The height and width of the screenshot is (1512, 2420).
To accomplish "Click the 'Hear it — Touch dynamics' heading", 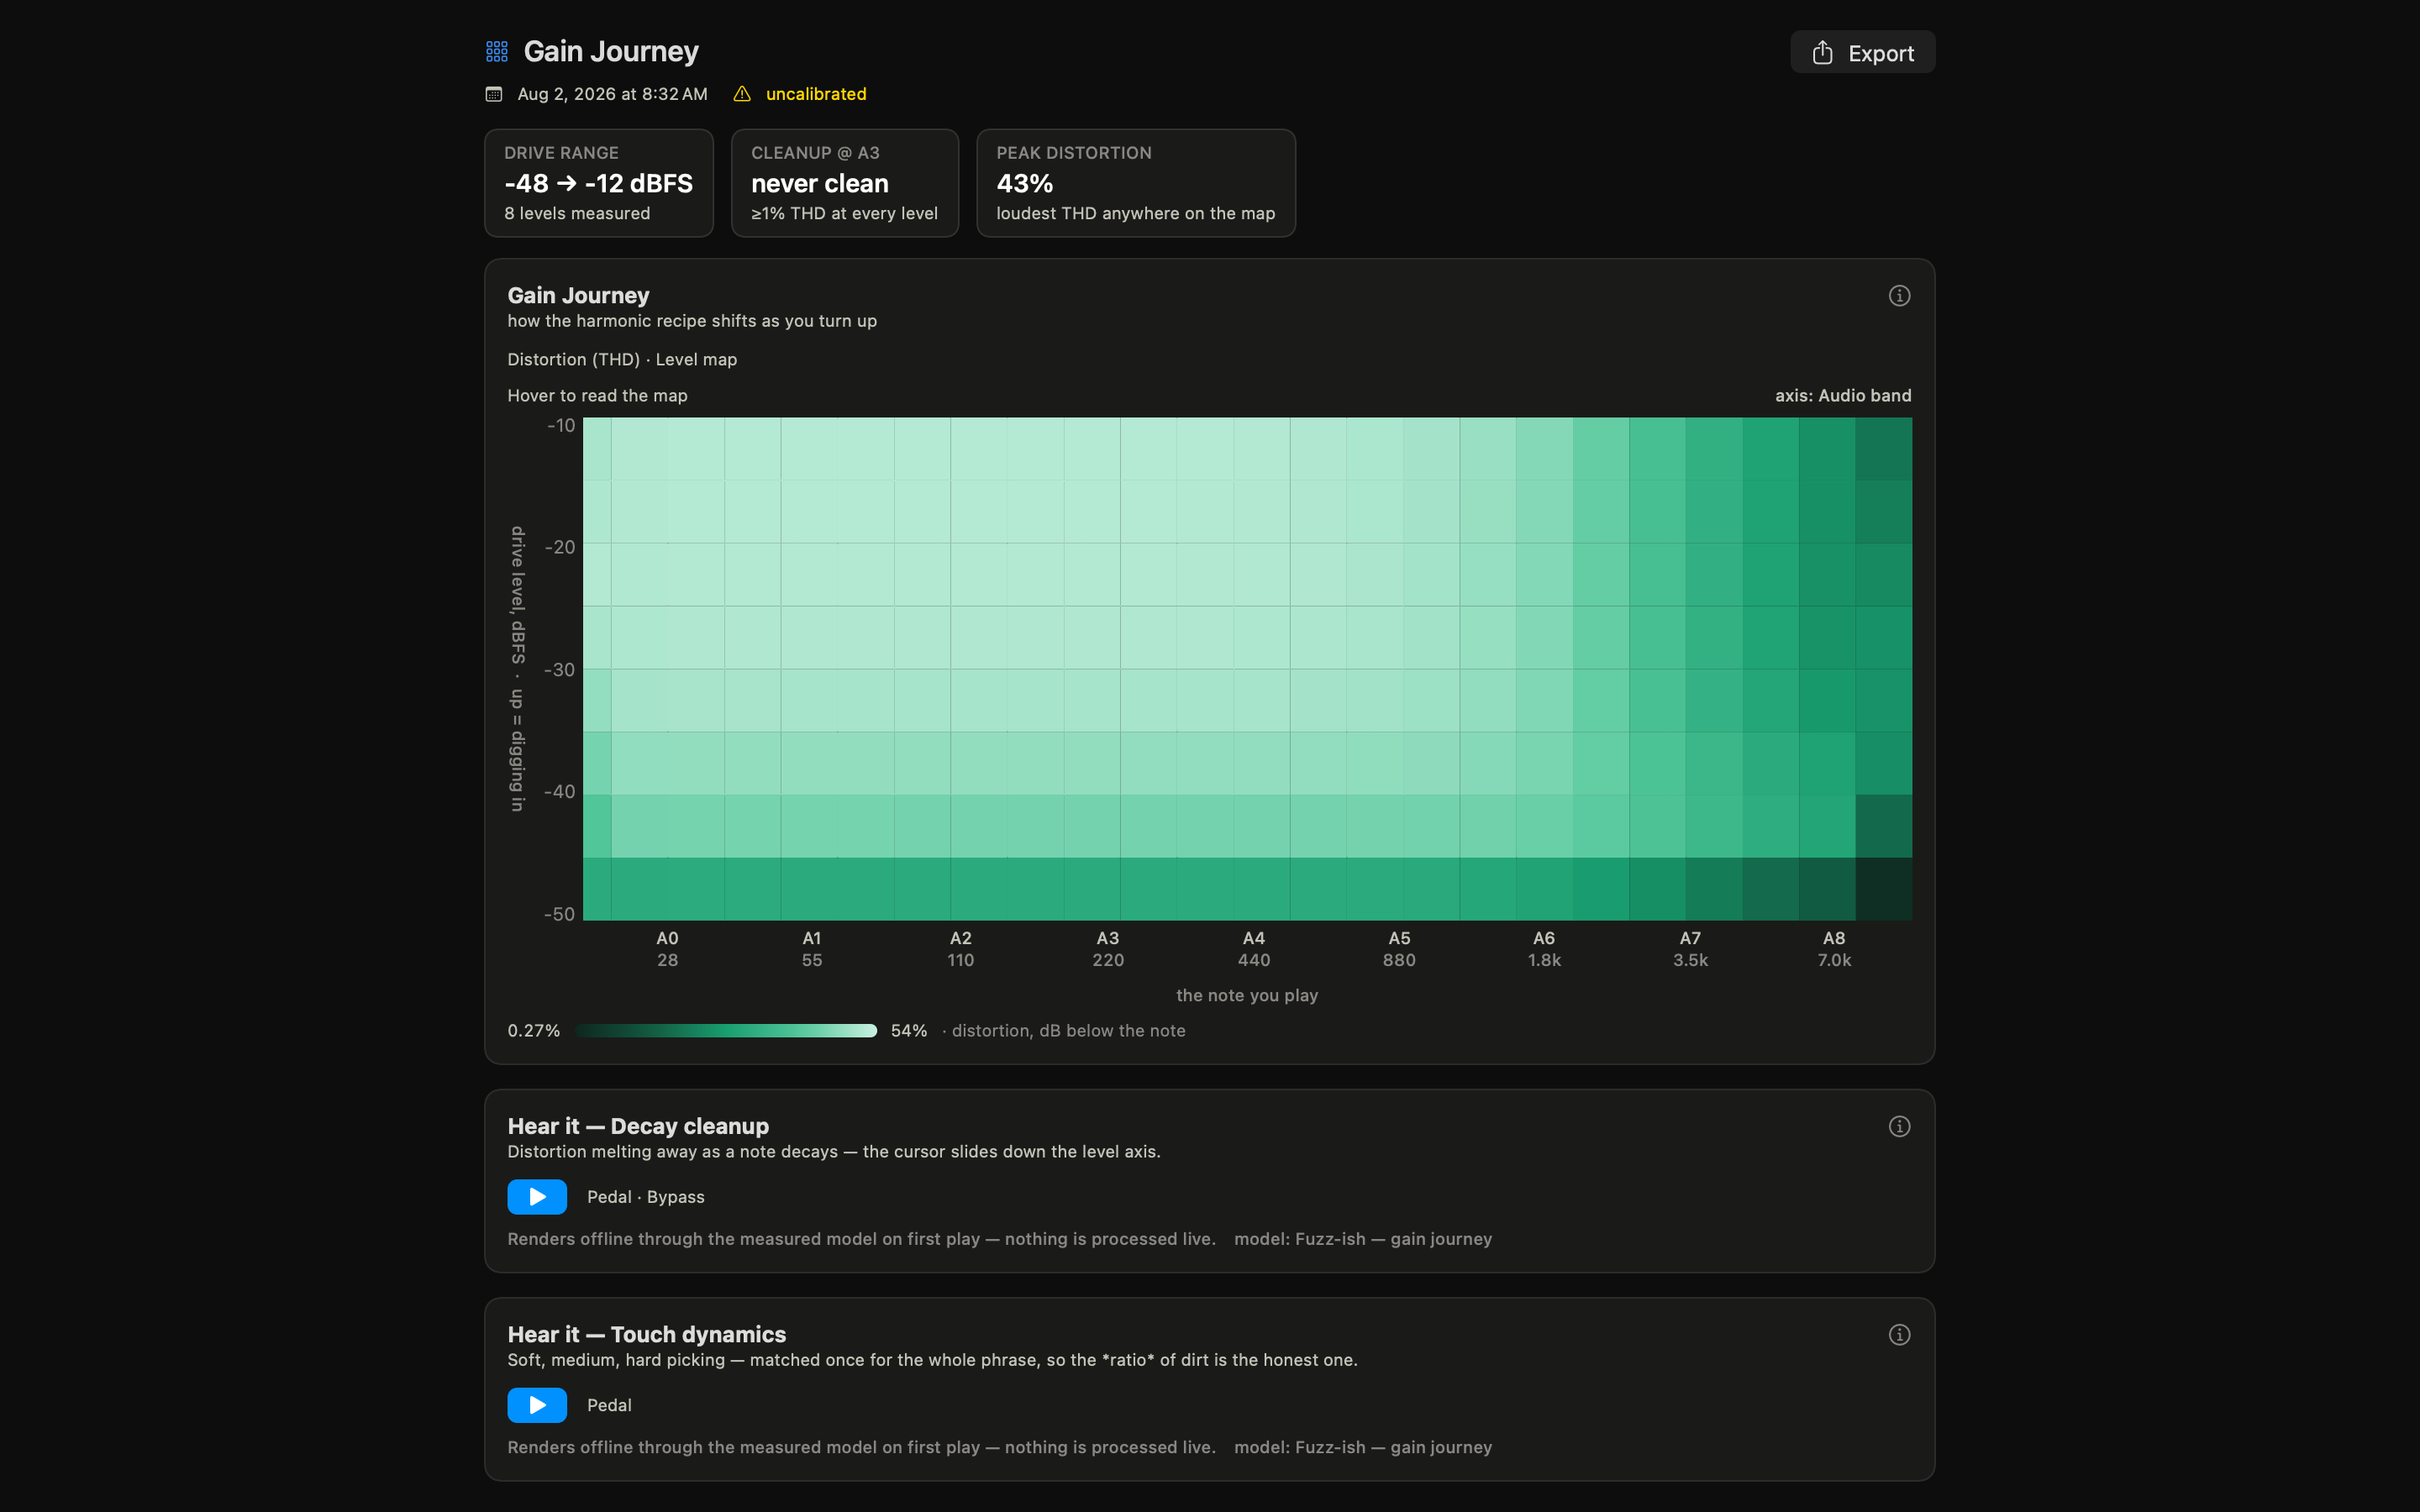I will point(647,1334).
